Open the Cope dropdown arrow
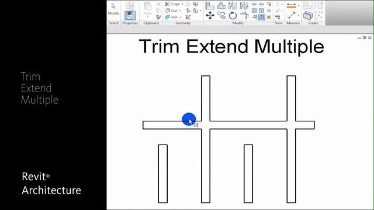Image resolution: width=374 pixels, height=210 pixels. pyautogui.click(x=182, y=4)
